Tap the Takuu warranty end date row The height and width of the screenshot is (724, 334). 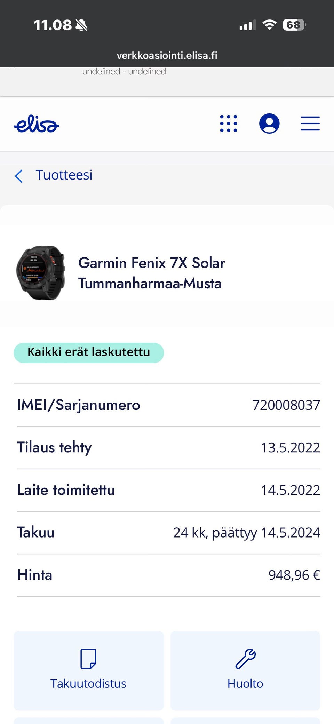tap(169, 532)
